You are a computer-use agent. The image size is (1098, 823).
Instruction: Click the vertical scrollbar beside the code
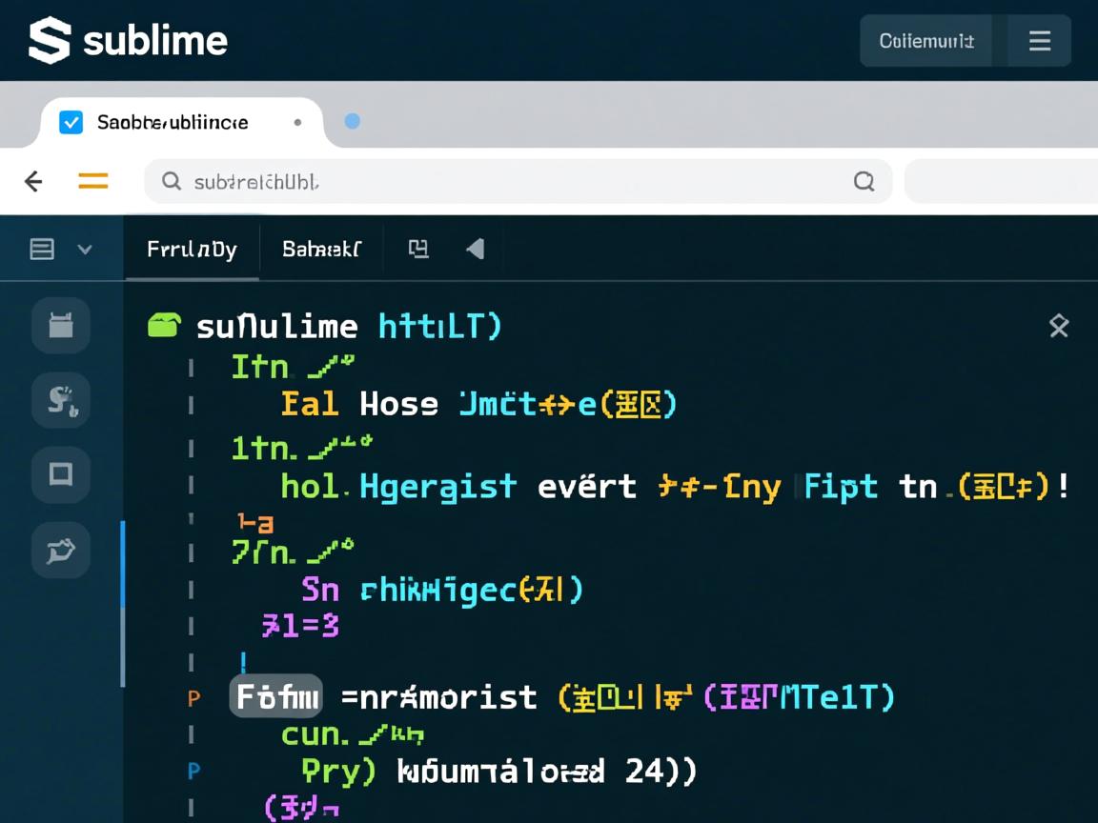pyautogui.click(x=123, y=603)
